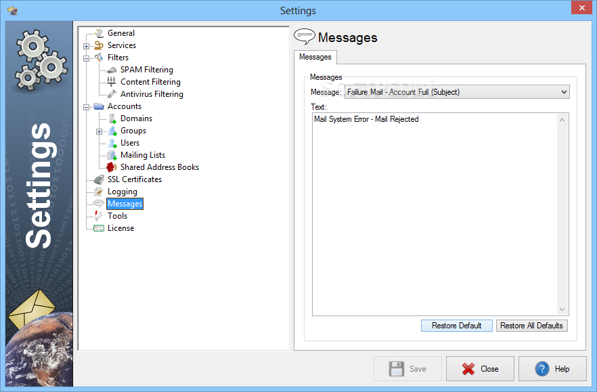The width and height of the screenshot is (597, 392).
Task: Click text area scrollbar up arrow
Action: 562,120
